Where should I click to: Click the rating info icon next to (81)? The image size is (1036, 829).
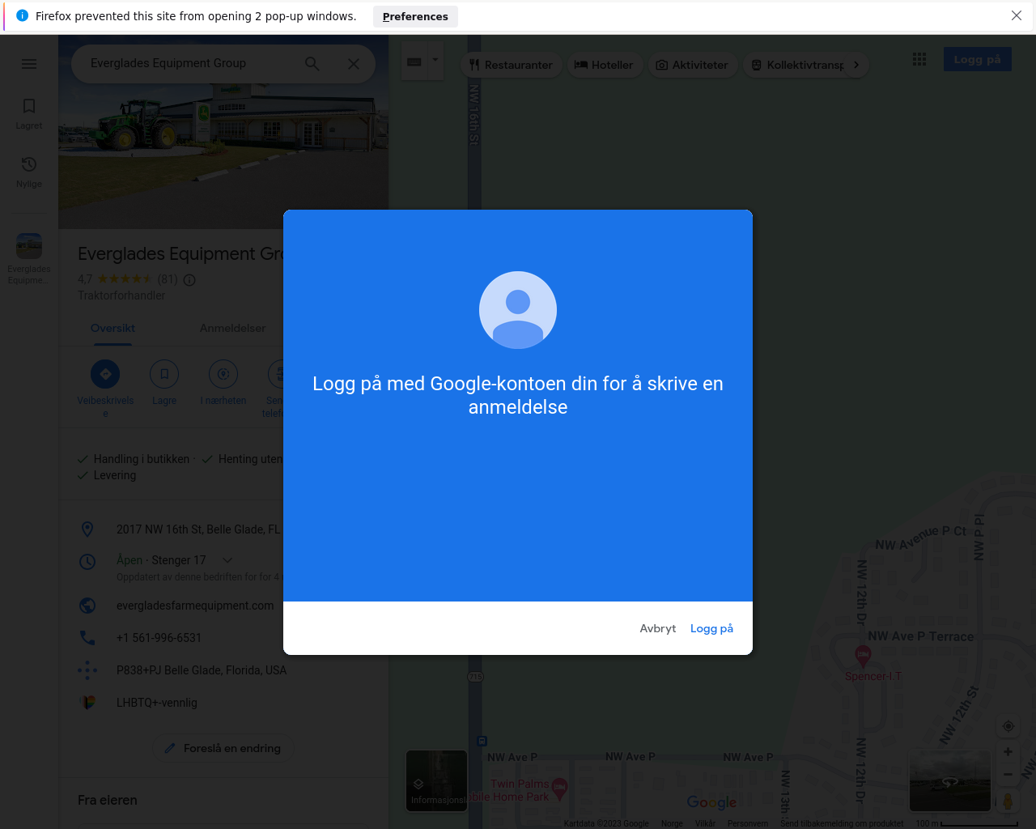click(x=189, y=280)
